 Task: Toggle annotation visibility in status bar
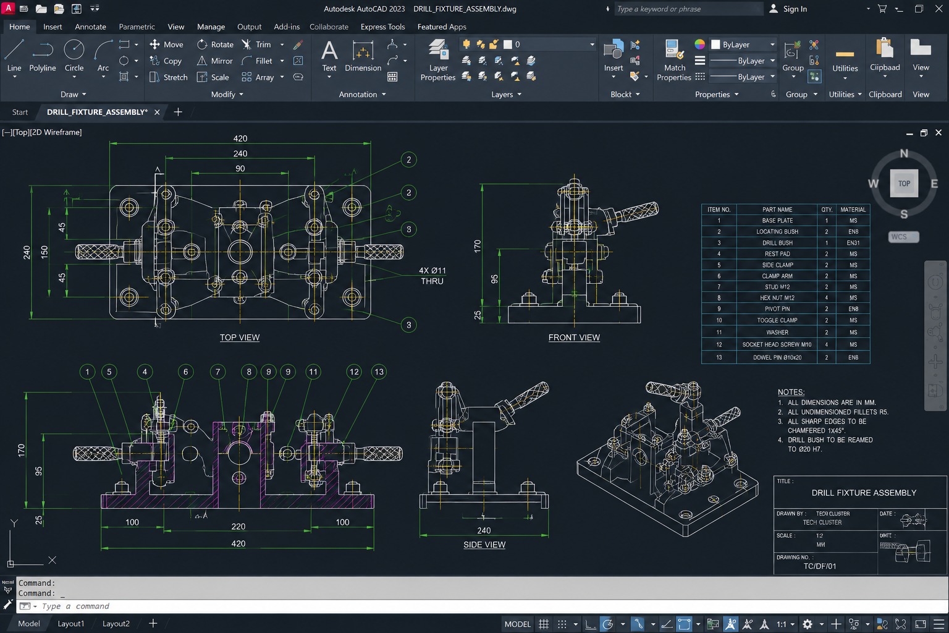[731, 624]
